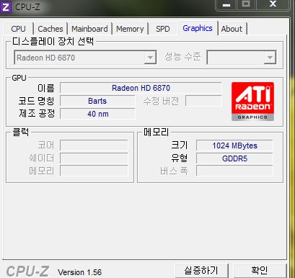The image size is (295, 278).
Task: Expand the Radeon HD 6870 device dropdown
Action: pyautogui.click(x=150, y=58)
